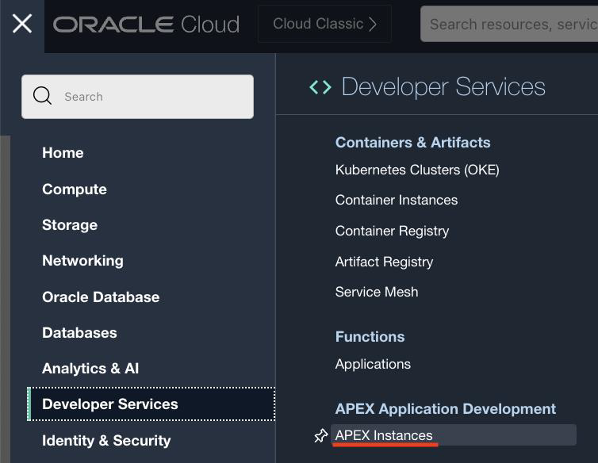598x463 pixels.
Task: Open the Service Mesh link
Action: (x=377, y=292)
